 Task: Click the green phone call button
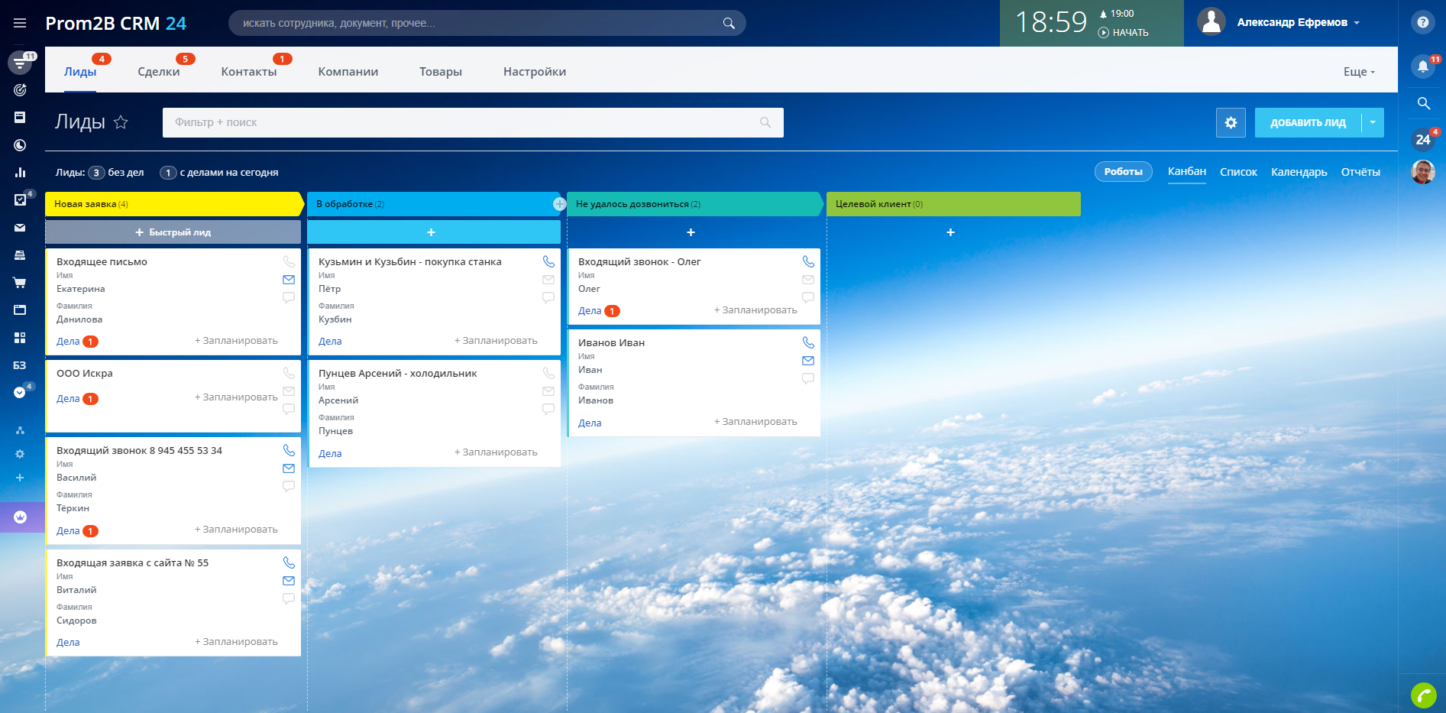[x=1423, y=695]
